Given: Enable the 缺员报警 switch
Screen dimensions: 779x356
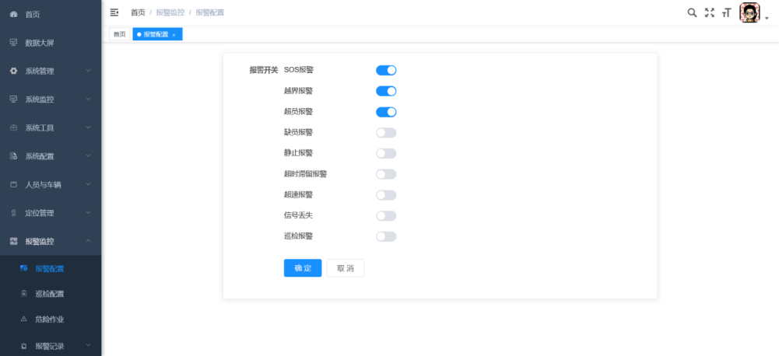Looking at the screenshot, I should coord(386,133).
